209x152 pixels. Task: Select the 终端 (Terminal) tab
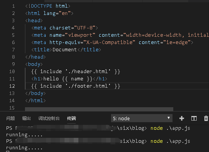click(71, 118)
